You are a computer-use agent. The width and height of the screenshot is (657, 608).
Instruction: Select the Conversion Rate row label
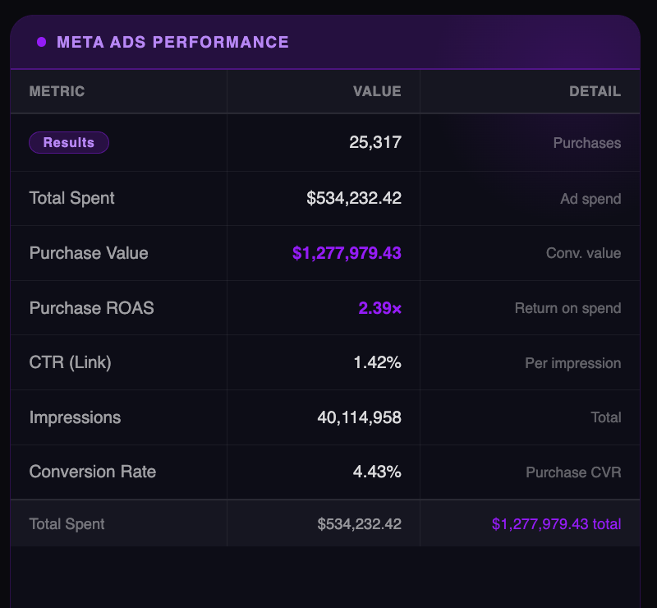pos(92,472)
